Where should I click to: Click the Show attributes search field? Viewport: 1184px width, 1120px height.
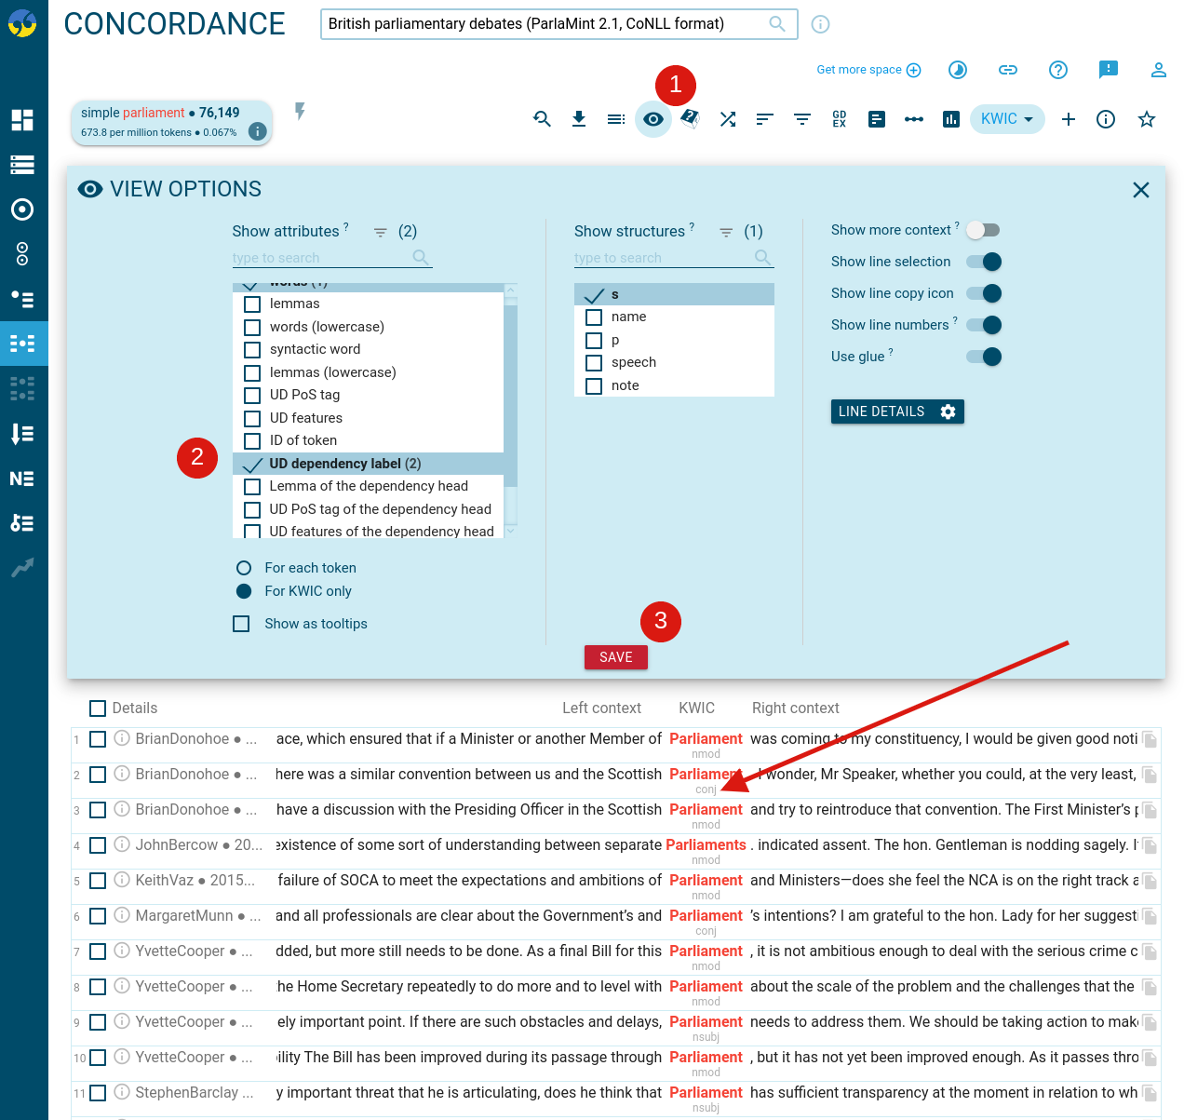(321, 258)
